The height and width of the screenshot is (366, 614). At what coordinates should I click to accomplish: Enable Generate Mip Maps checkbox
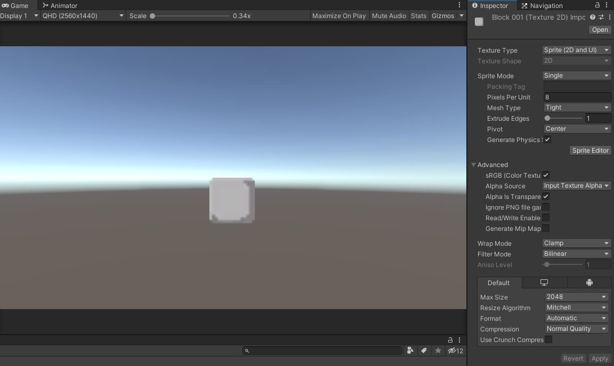pyautogui.click(x=546, y=228)
